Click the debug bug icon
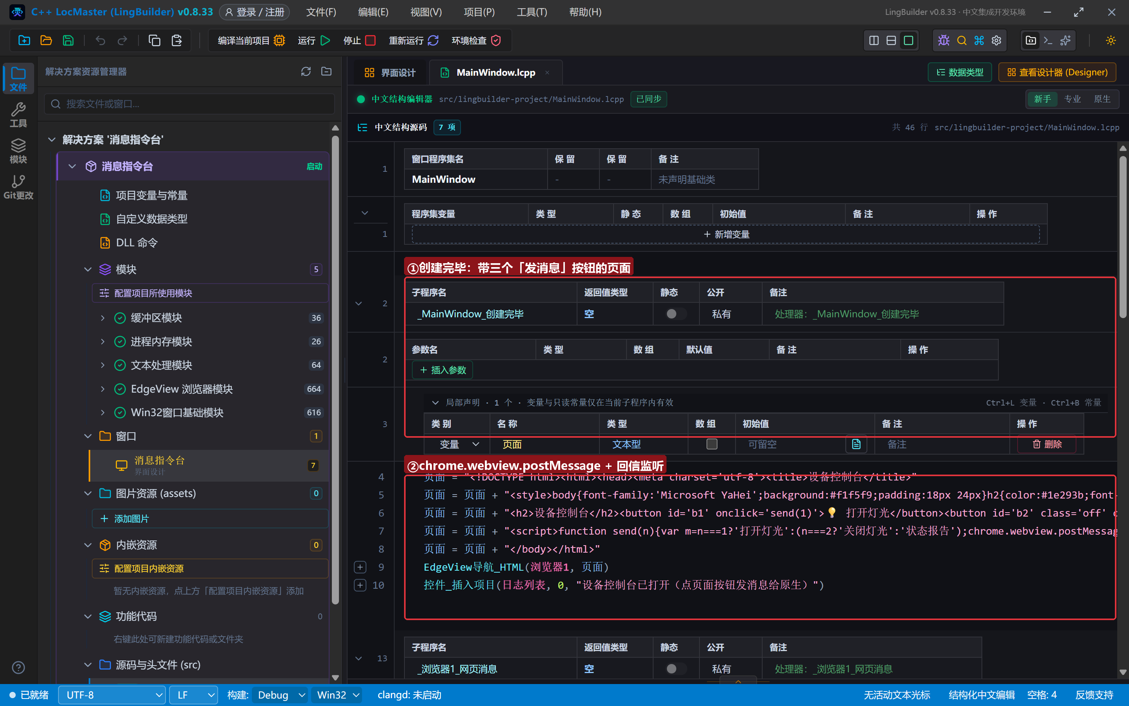Image resolution: width=1129 pixels, height=706 pixels. pyautogui.click(x=943, y=41)
